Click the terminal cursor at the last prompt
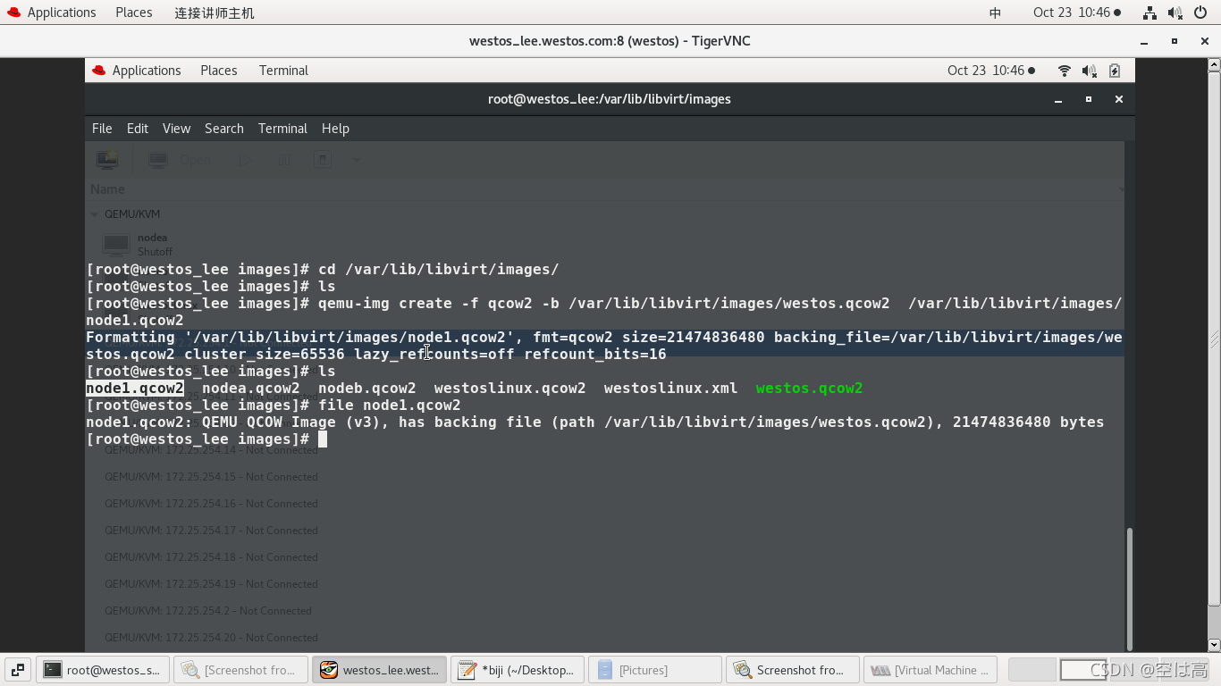 (323, 439)
